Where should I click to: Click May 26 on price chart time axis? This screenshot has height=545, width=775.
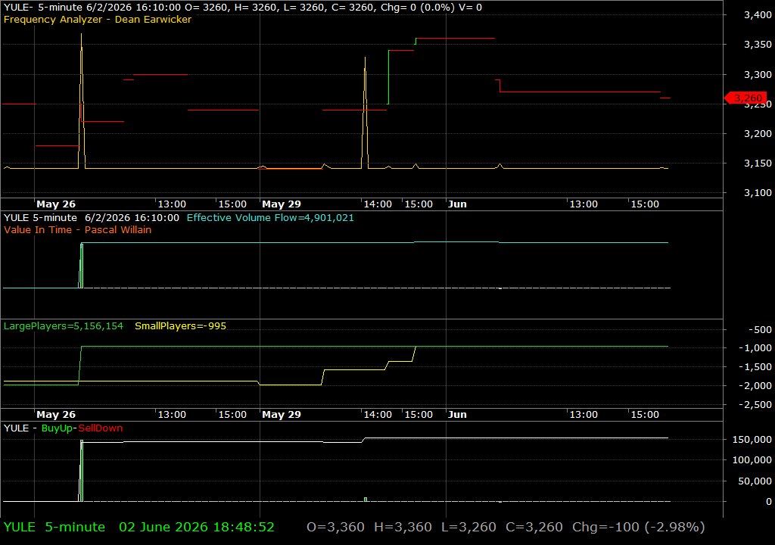(56, 204)
